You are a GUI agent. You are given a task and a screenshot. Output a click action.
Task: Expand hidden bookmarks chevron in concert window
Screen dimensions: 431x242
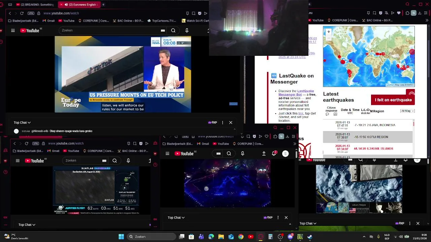(295, 144)
